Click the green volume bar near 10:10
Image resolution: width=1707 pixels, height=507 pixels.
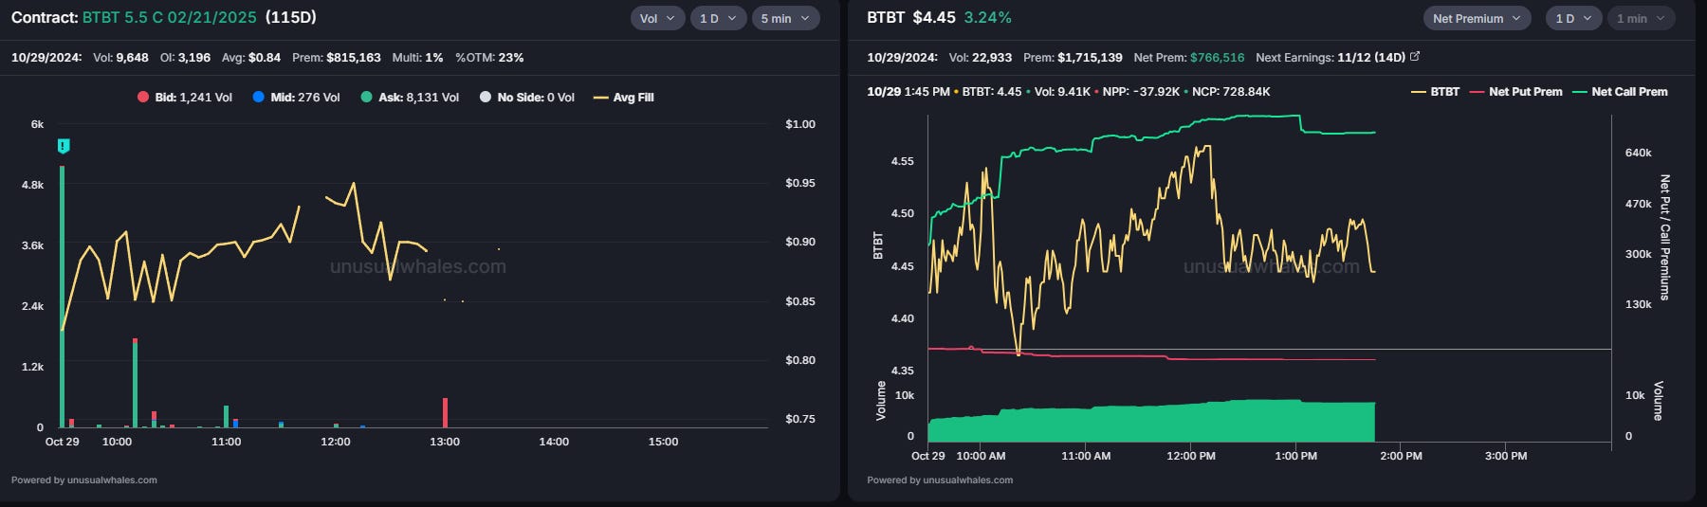click(x=136, y=383)
